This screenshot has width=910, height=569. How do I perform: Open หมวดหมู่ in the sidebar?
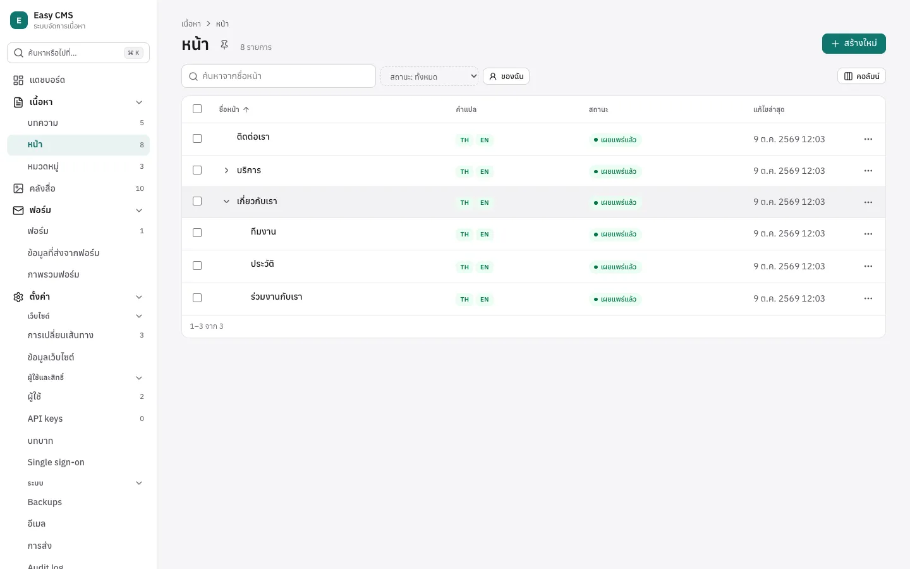[x=78, y=166]
